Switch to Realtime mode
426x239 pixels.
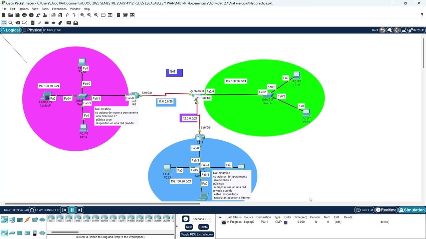click(x=386, y=210)
